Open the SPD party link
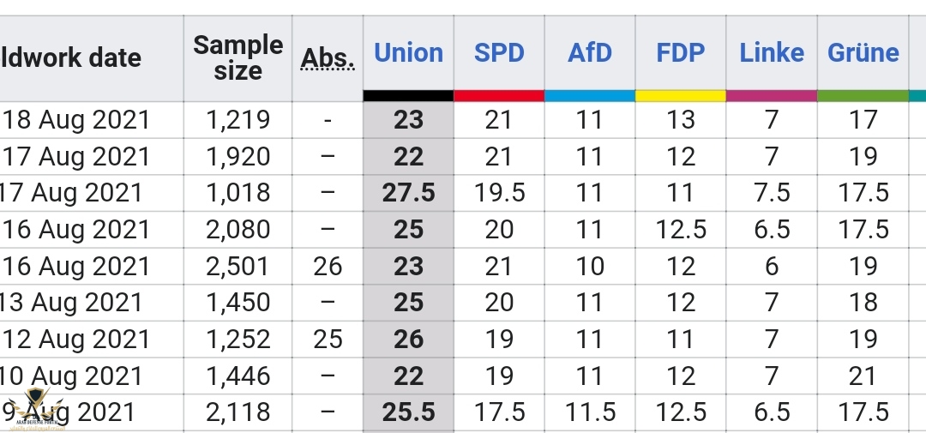The image size is (926, 433). coord(499,52)
